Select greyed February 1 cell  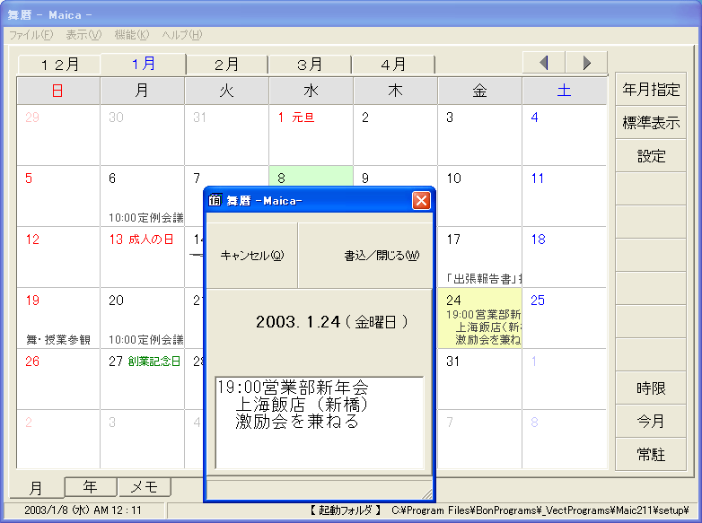564,379
